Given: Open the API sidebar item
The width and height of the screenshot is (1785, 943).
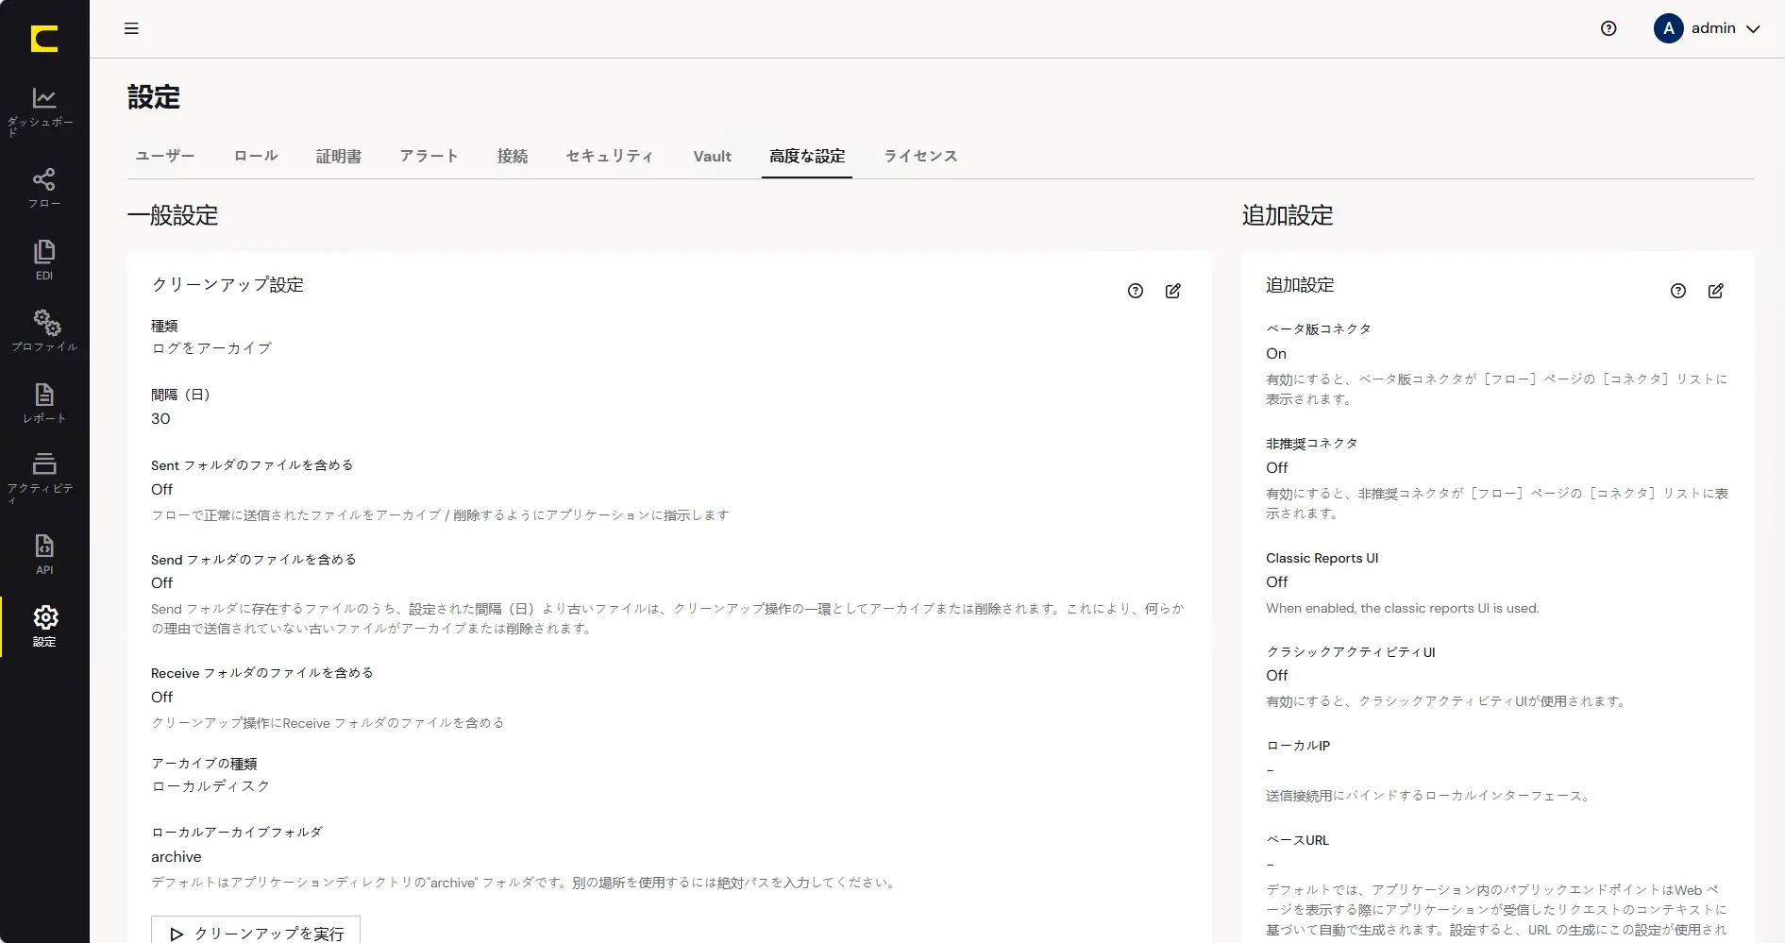Looking at the screenshot, I should pos(44,554).
